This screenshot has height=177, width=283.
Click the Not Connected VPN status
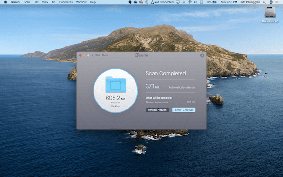point(162,2)
